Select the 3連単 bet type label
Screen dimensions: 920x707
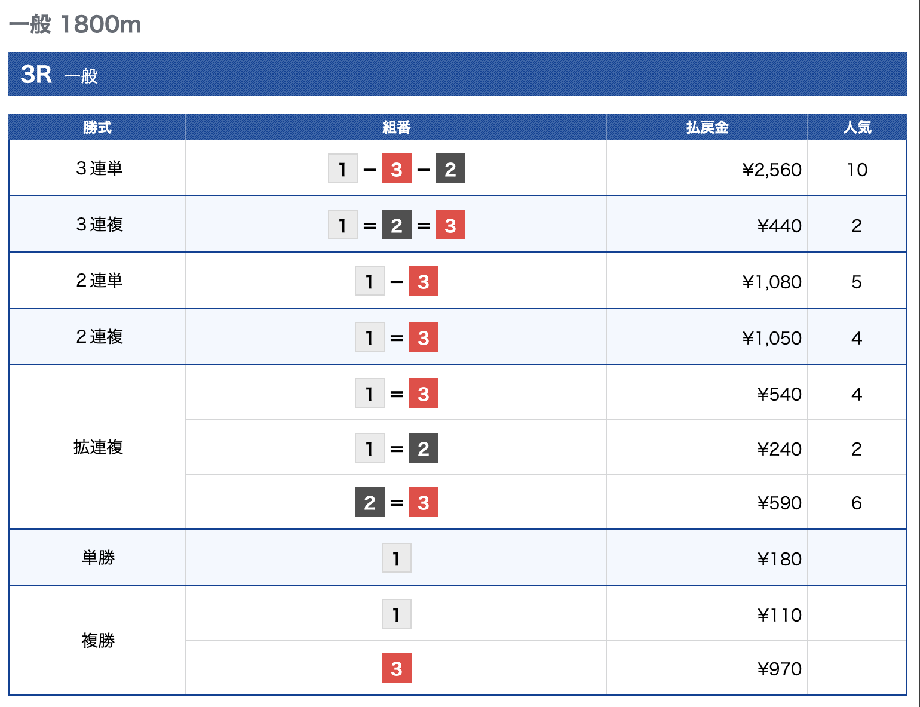(99, 169)
